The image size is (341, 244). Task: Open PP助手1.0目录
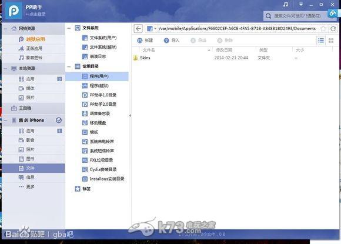tap(99, 95)
